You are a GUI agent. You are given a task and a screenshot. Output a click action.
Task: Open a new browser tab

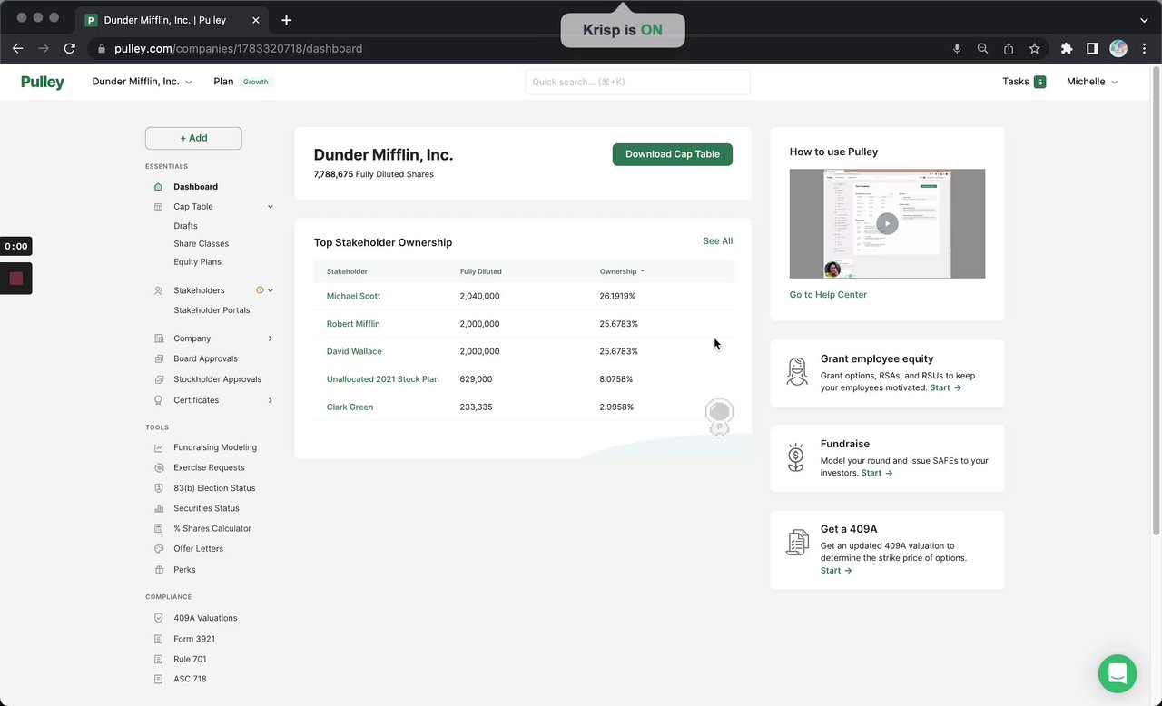point(286,20)
